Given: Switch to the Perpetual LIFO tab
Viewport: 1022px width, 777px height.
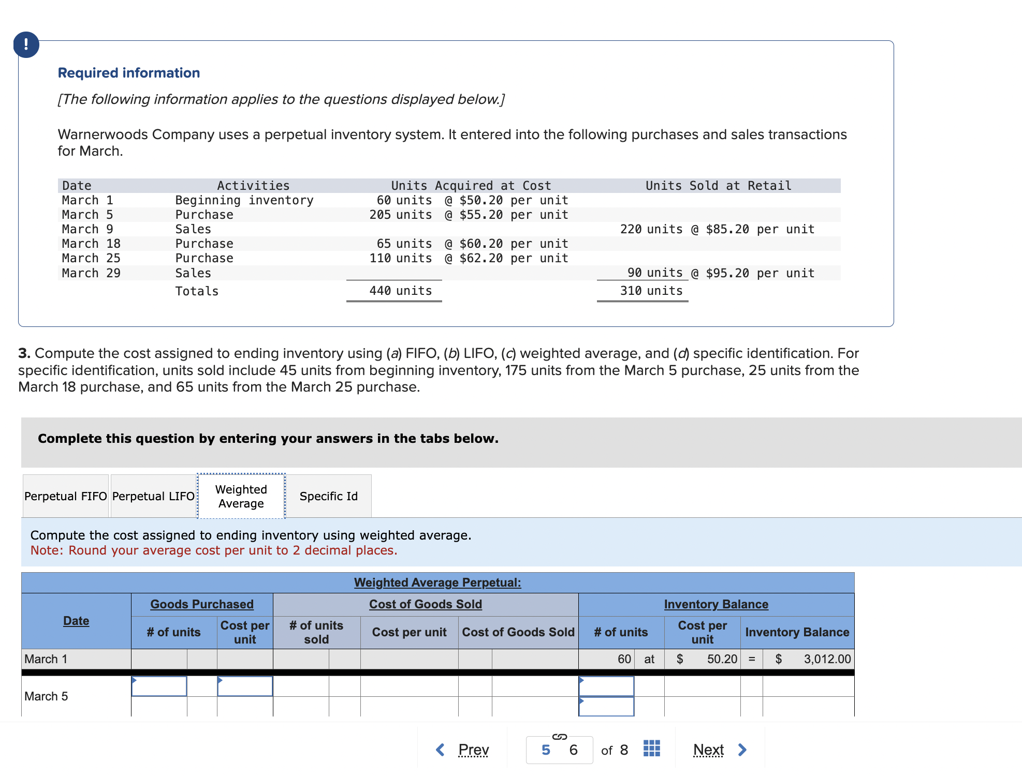Looking at the screenshot, I should click(x=153, y=496).
